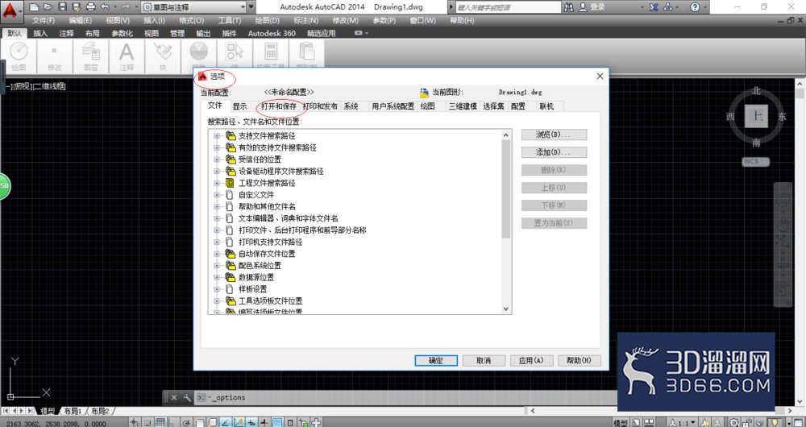Expand 受信任的位置 tree node
Screen dimensions: 806x427
[x=216, y=160]
